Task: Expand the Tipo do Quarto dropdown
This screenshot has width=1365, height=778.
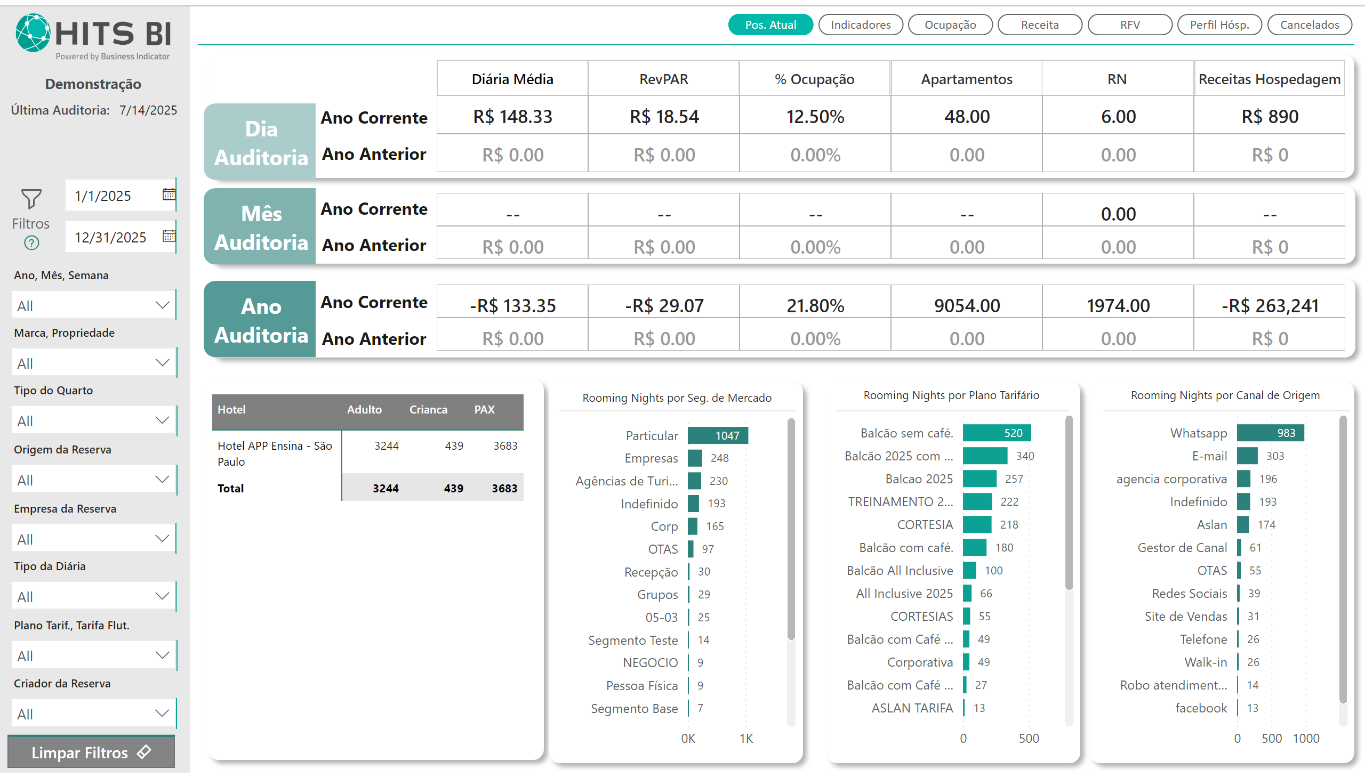Action: [162, 420]
